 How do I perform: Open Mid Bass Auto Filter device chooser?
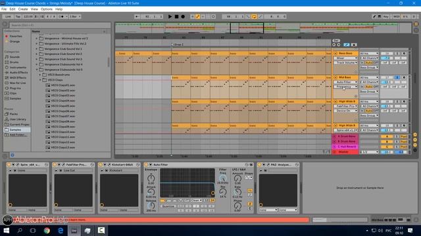coord(346,82)
